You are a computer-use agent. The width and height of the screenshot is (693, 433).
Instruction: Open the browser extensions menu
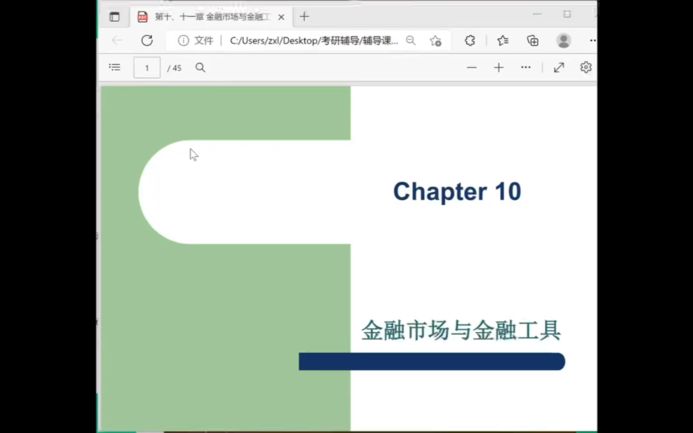tap(470, 40)
